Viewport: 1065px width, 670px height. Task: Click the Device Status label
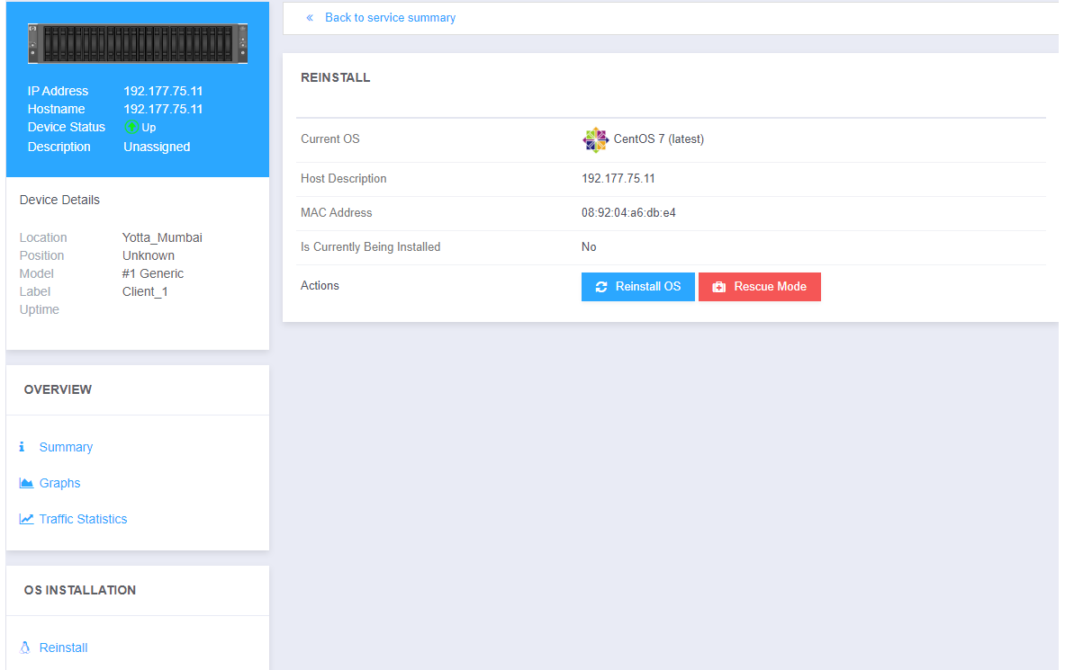(67, 127)
